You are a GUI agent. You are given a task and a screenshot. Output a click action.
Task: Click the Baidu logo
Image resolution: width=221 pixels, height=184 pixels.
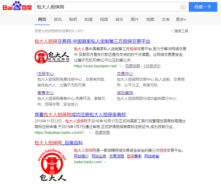coord(17,7)
